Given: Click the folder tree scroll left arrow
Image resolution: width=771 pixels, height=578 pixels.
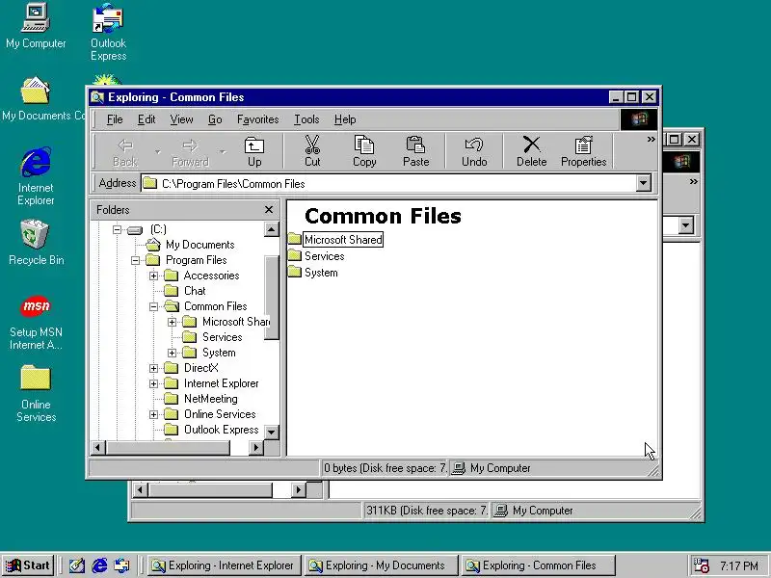Looking at the screenshot, I should click(98, 448).
